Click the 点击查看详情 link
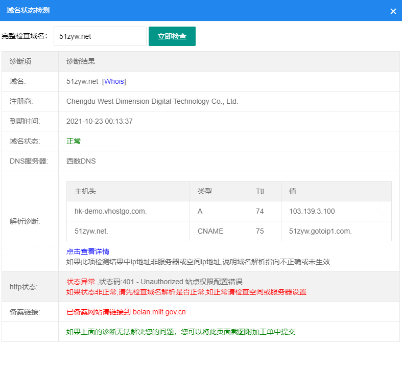402x367 pixels. (x=87, y=251)
